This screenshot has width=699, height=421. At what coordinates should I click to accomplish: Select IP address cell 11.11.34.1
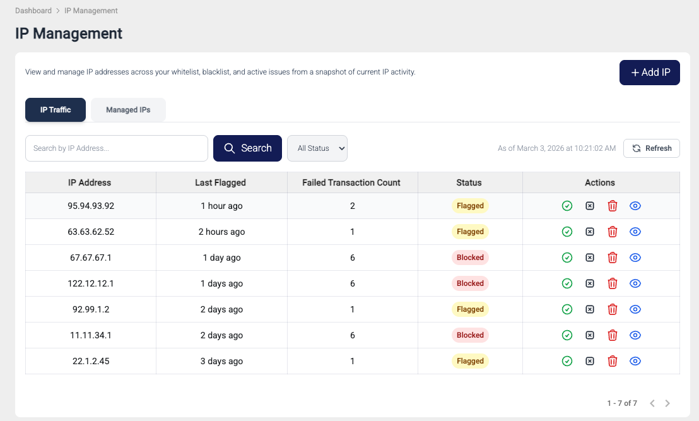pos(90,335)
